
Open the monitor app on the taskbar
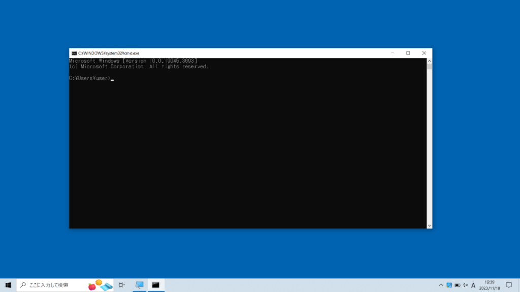point(139,285)
